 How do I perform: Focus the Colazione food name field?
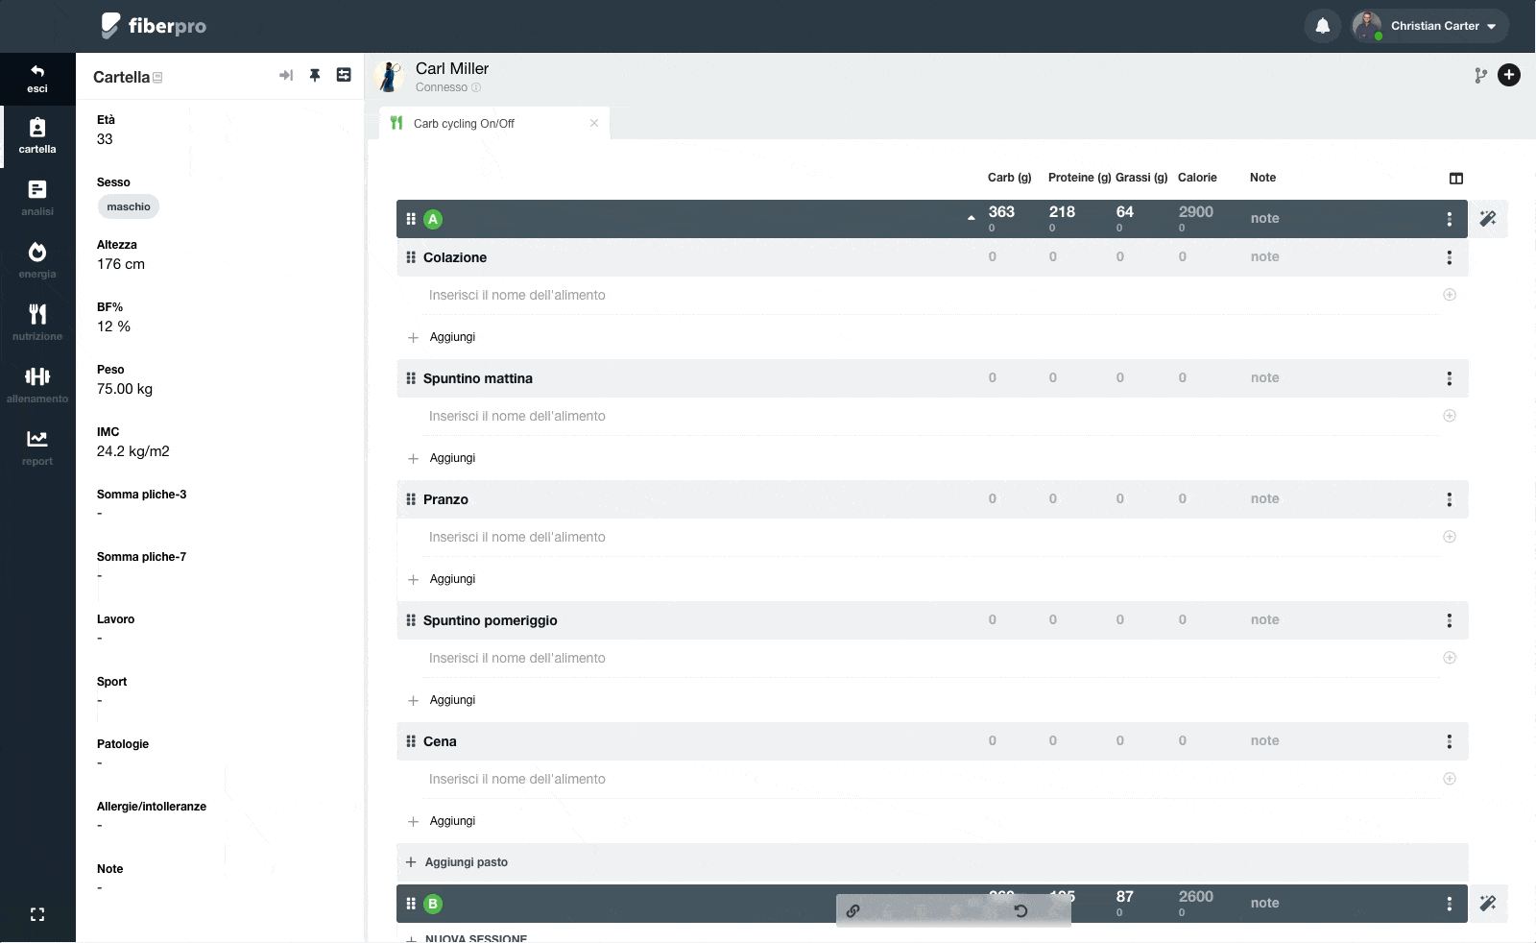click(x=931, y=295)
